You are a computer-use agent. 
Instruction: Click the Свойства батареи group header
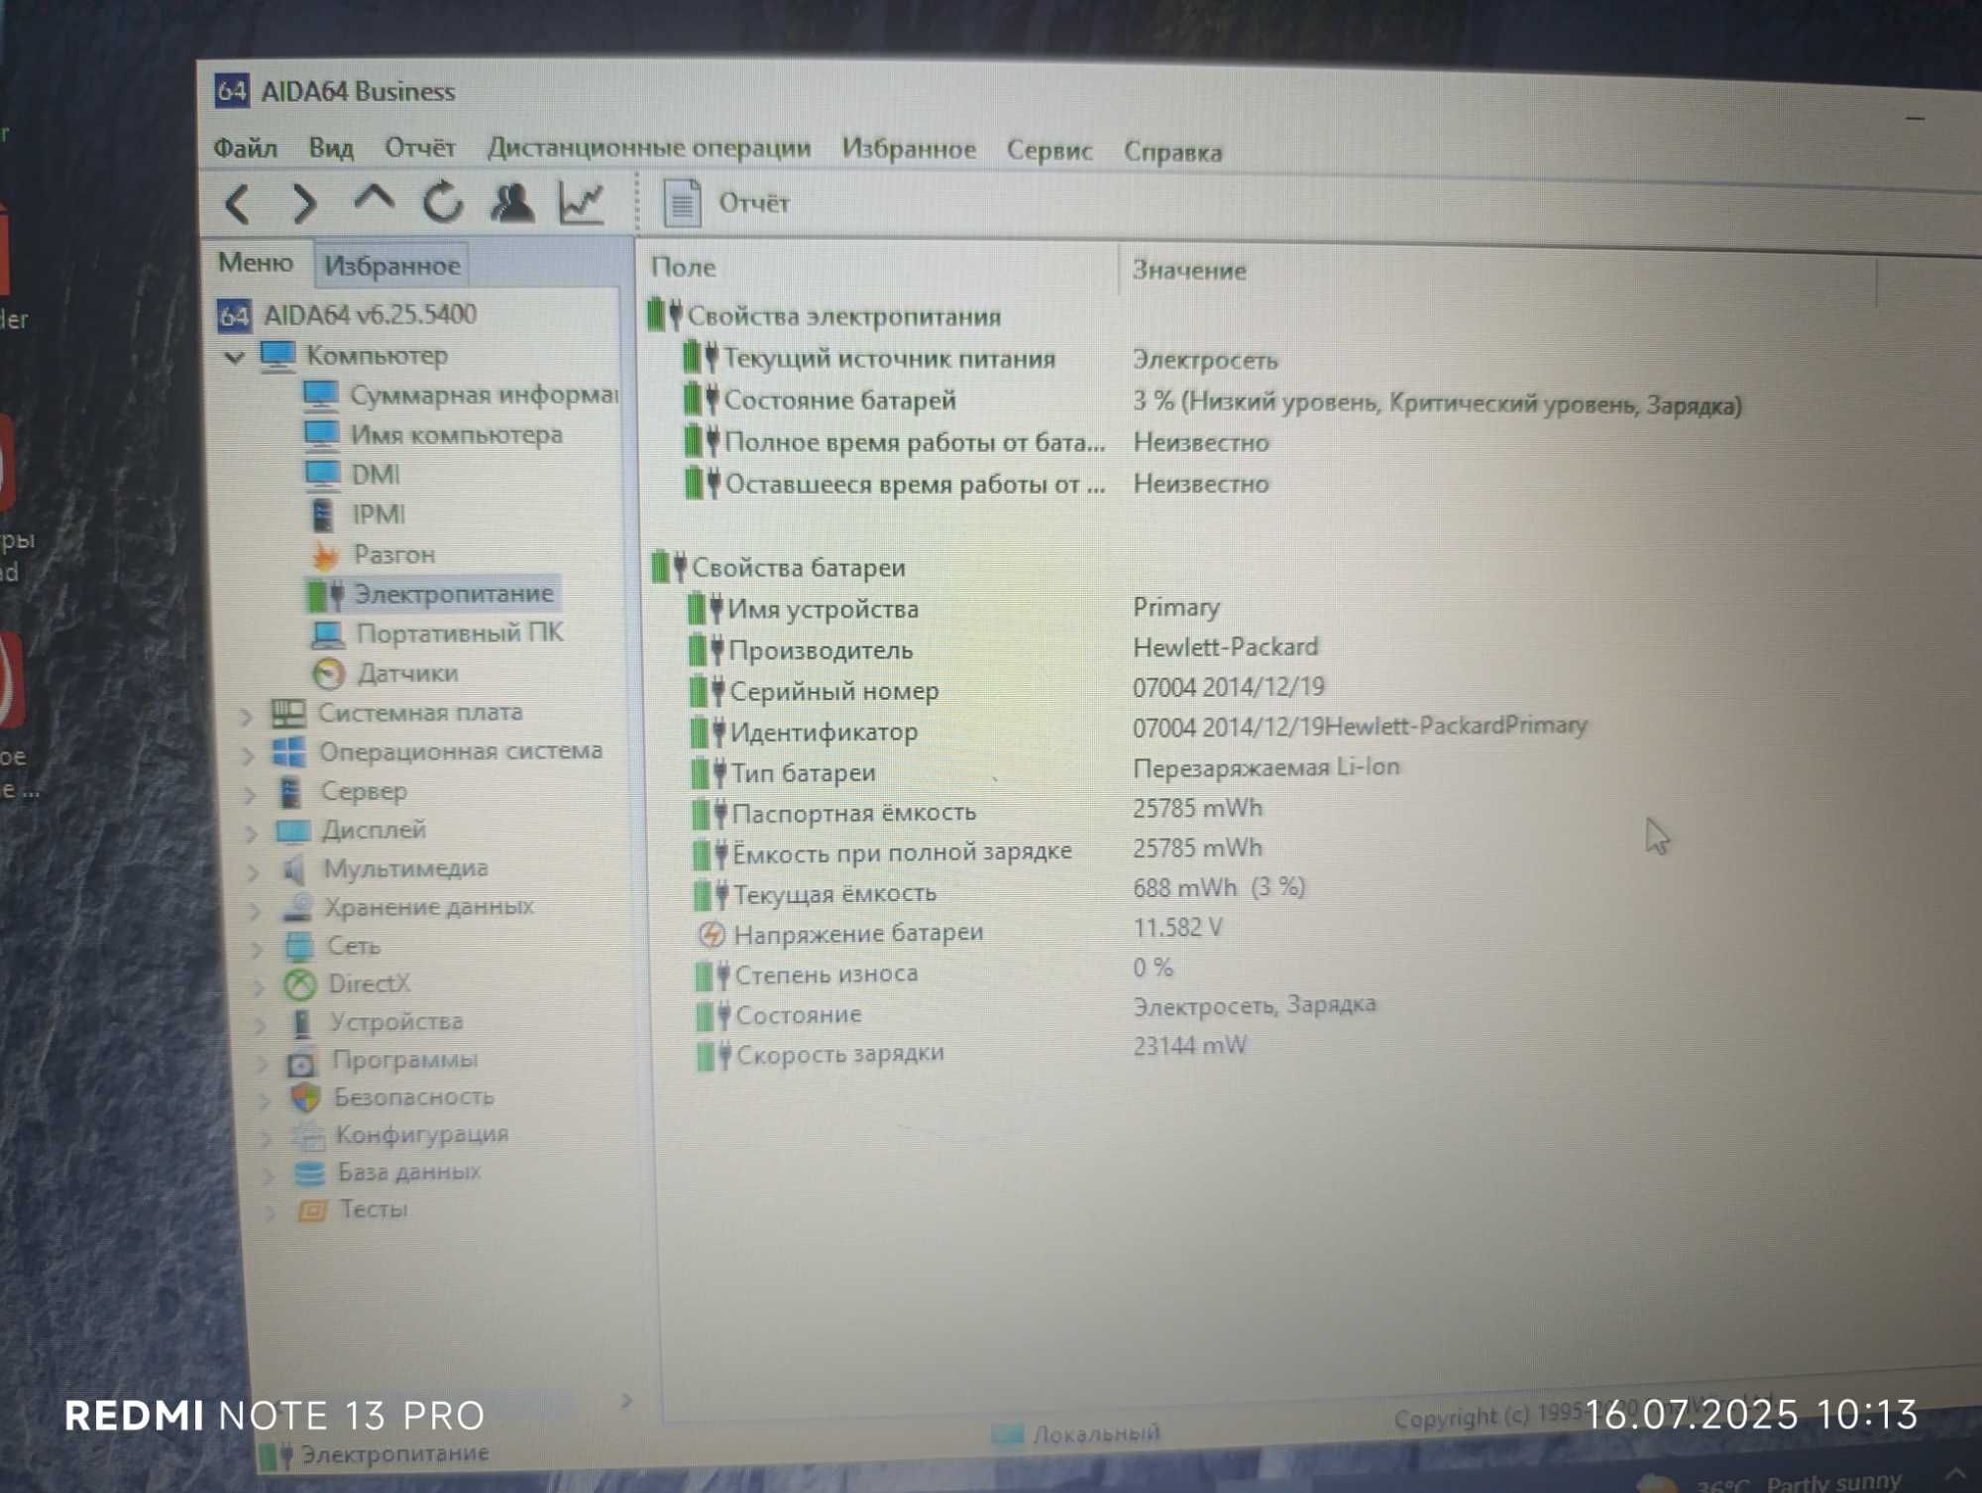click(x=779, y=568)
